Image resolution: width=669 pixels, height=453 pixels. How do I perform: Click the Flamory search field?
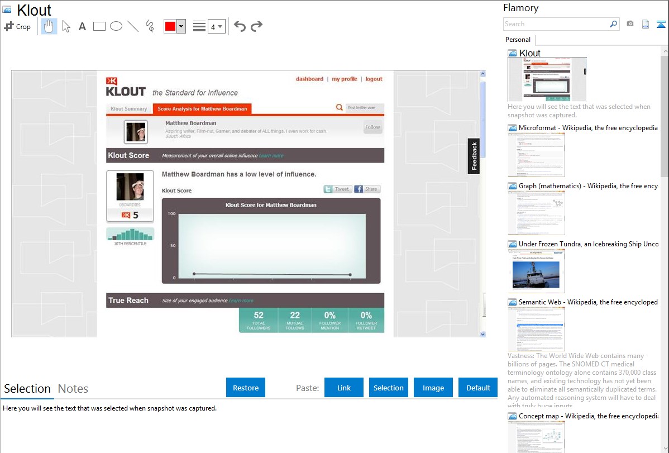(x=556, y=24)
